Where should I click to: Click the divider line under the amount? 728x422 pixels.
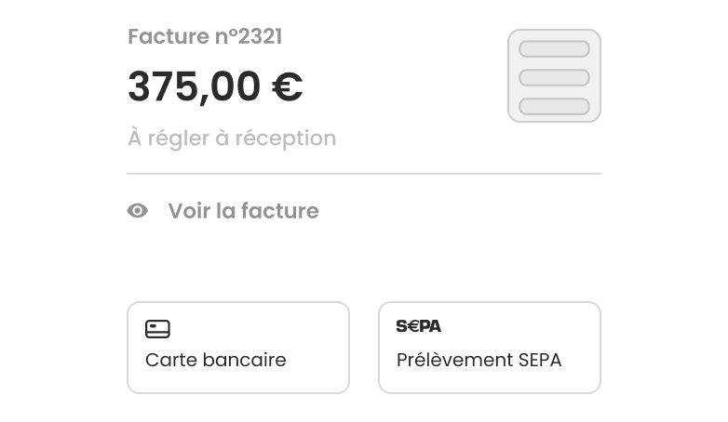click(364, 174)
